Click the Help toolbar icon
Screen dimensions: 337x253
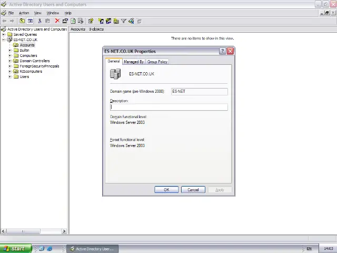(91, 21)
